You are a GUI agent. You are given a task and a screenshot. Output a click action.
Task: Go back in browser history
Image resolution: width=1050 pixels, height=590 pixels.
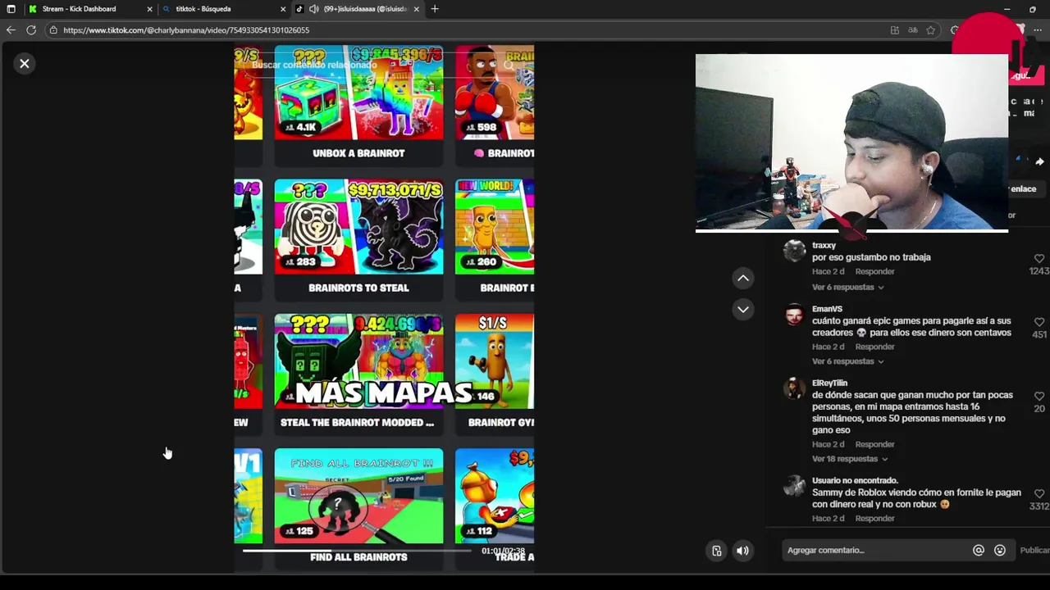pos(11,30)
